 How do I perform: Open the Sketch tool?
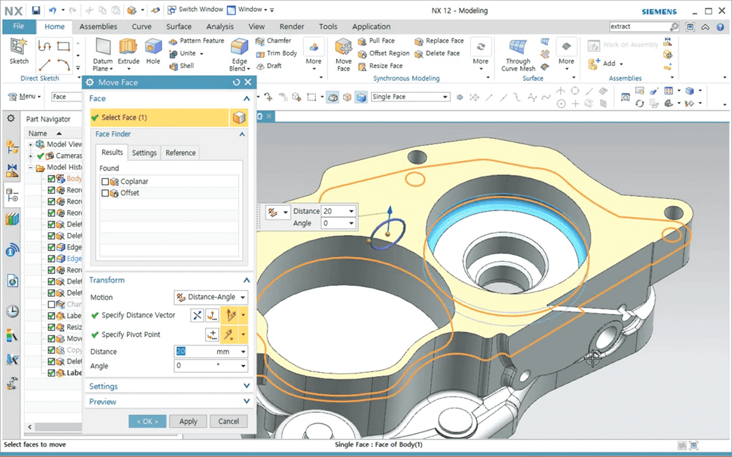pyautogui.click(x=19, y=51)
